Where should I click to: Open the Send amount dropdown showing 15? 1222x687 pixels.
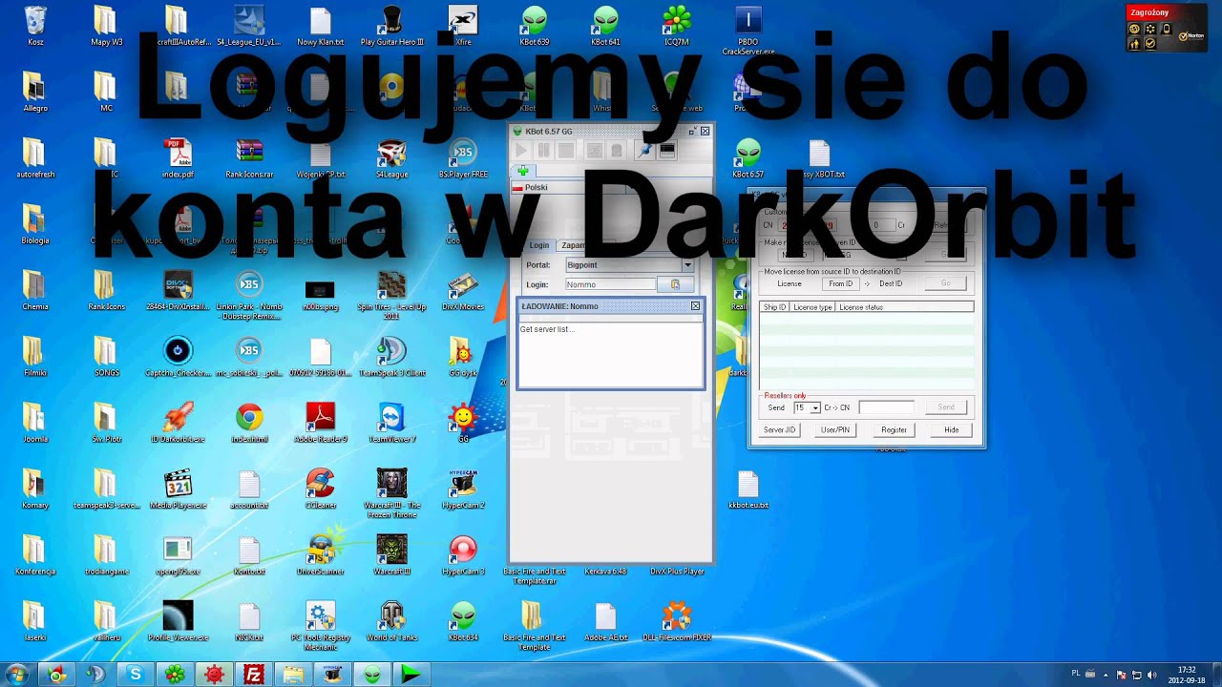(807, 407)
